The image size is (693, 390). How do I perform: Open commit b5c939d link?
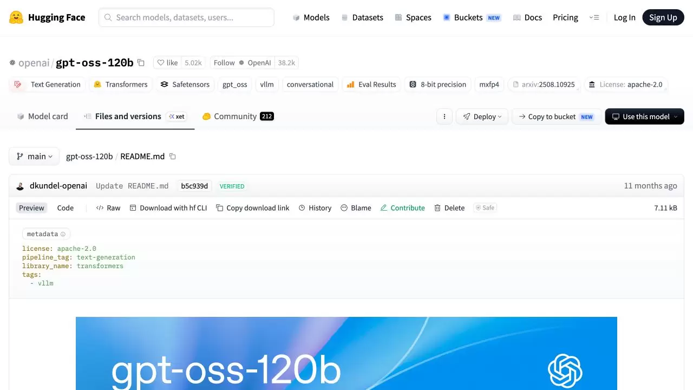coord(194,186)
